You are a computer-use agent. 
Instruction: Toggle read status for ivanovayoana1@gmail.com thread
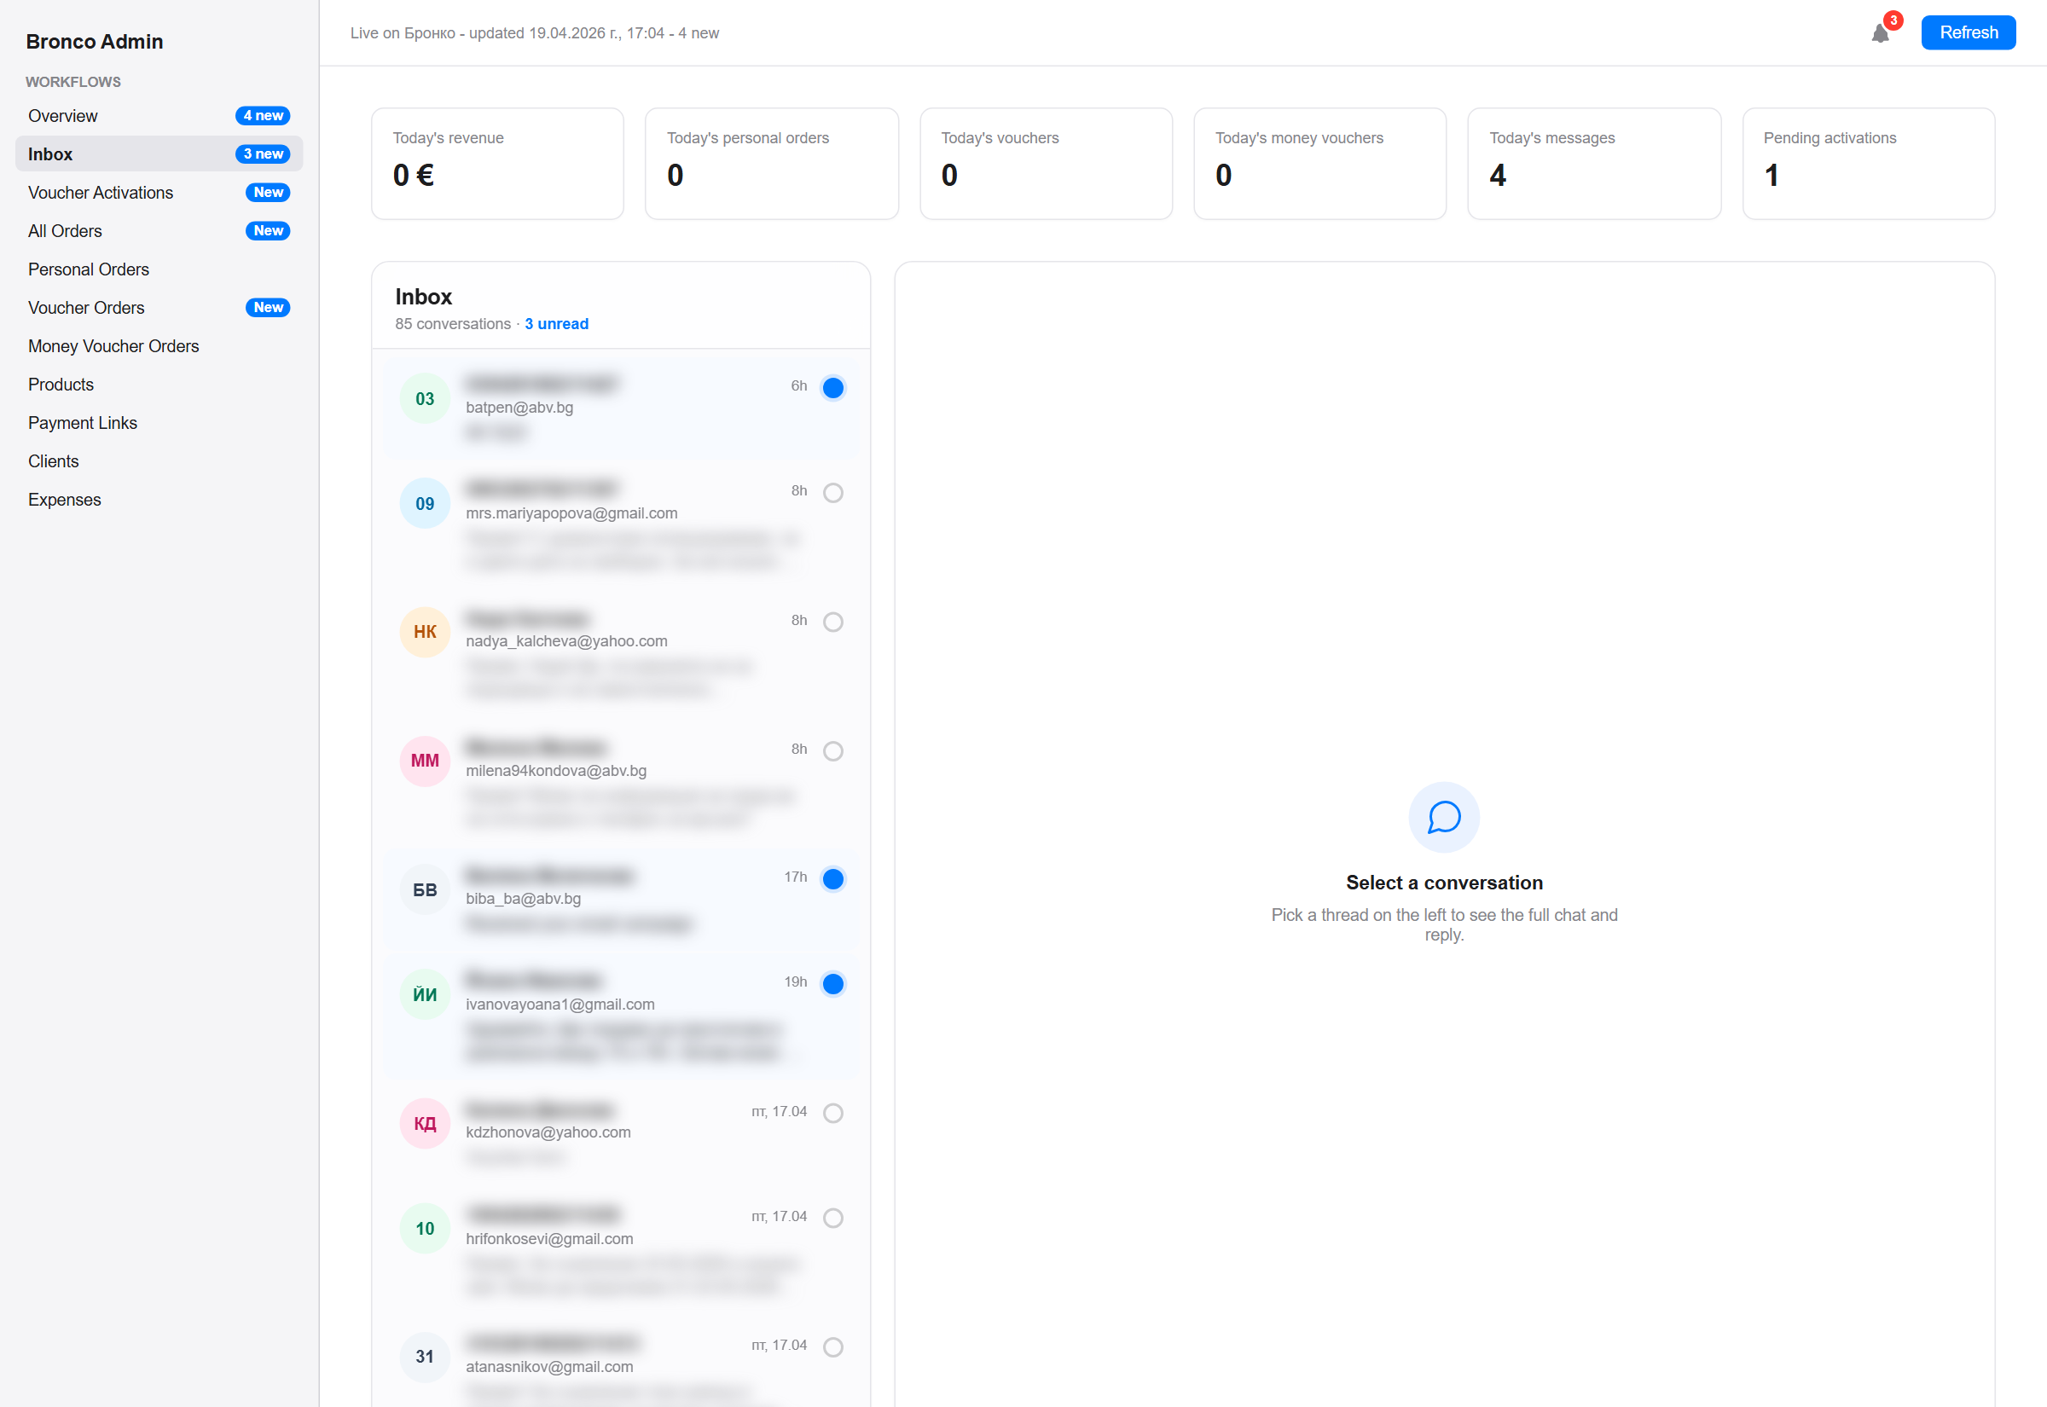[x=833, y=983]
